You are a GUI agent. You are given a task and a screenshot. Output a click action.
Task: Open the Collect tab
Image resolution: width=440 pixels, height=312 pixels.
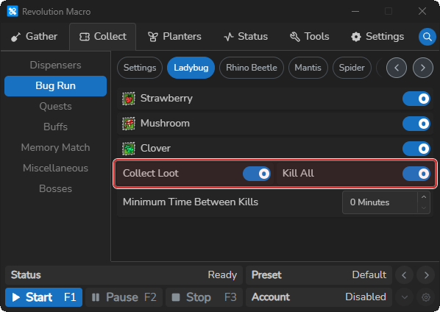[103, 37]
